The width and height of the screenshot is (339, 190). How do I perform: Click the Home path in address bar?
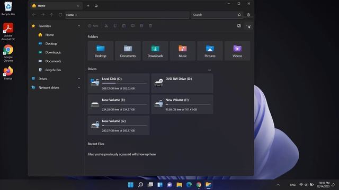[70, 15]
